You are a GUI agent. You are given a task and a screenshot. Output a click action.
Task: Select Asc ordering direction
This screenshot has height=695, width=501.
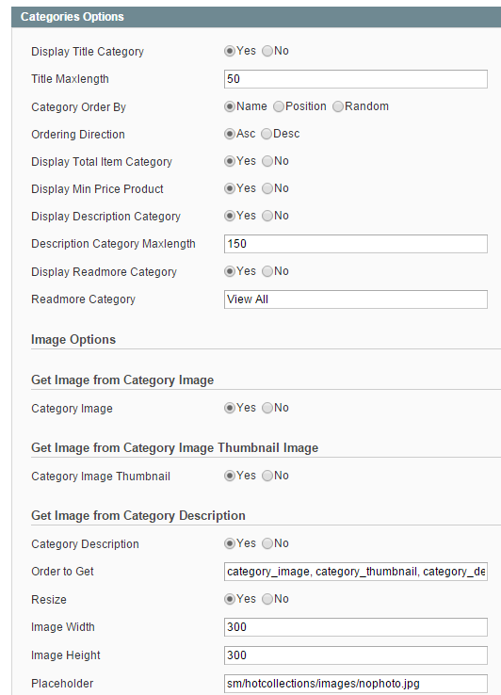[229, 134]
